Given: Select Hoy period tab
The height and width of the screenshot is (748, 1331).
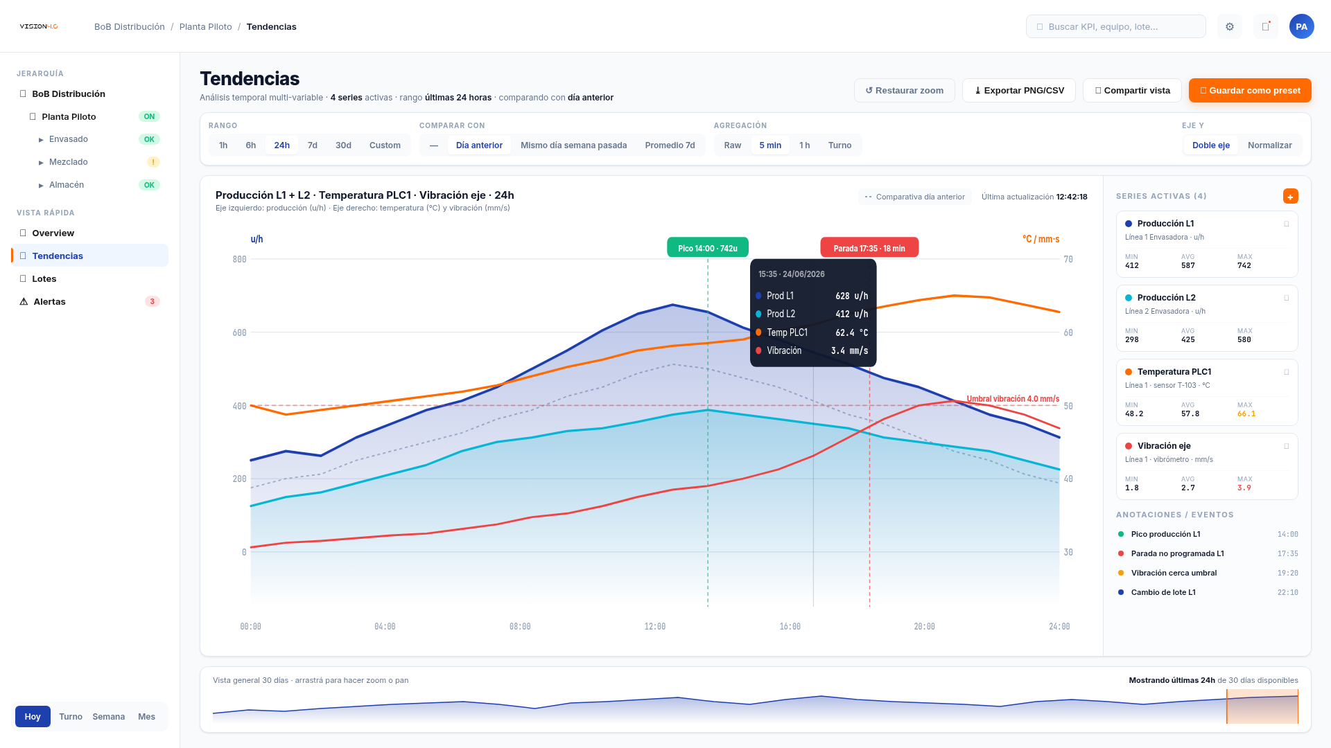Looking at the screenshot, I should (33, 717).
